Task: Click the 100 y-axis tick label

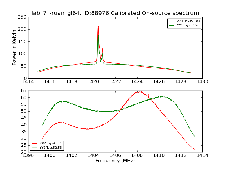Action: 22,54
